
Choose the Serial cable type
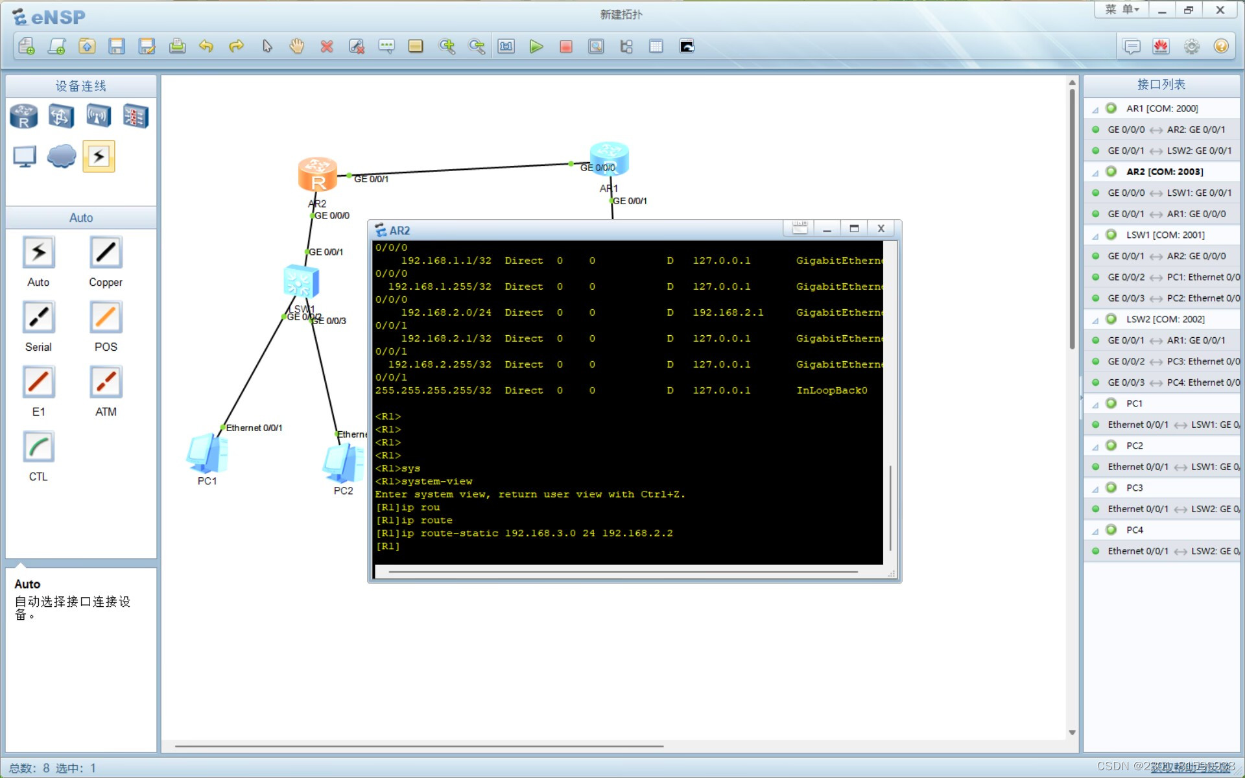[38, 318]
